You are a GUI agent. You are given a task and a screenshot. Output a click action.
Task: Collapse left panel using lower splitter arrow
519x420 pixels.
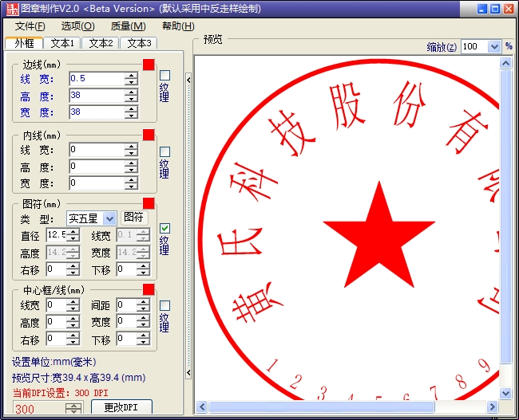point(188,373)
